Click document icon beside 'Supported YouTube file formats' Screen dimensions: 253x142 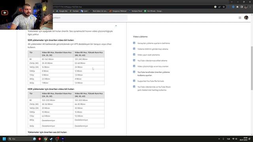tap(134, 81)
